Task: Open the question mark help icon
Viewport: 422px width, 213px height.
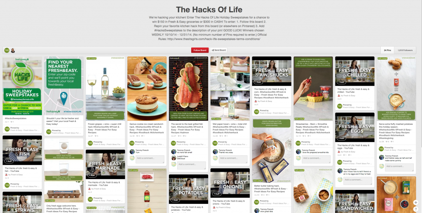Action: 416,209
